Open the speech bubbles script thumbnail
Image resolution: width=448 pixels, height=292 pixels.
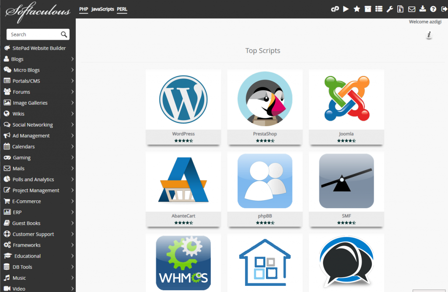point(346,263)
